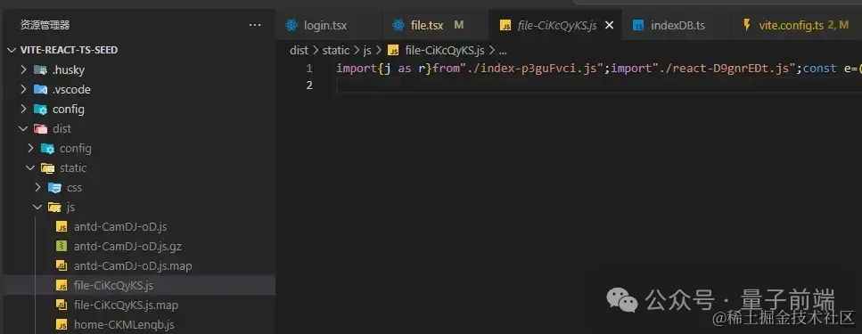Collapse the static folder chevron
The image size is (862, 334).
pos(31,168)
